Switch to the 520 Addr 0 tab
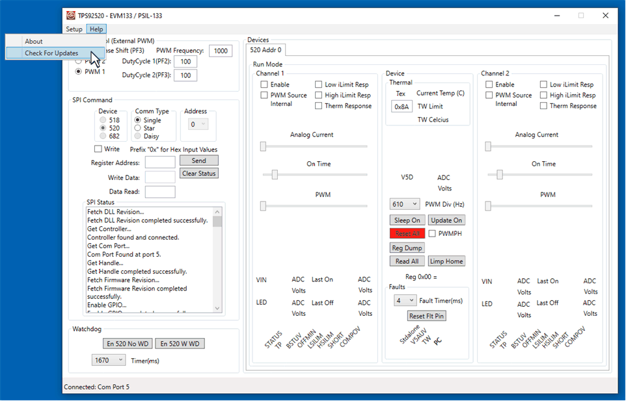 click(x=267, y=50)
